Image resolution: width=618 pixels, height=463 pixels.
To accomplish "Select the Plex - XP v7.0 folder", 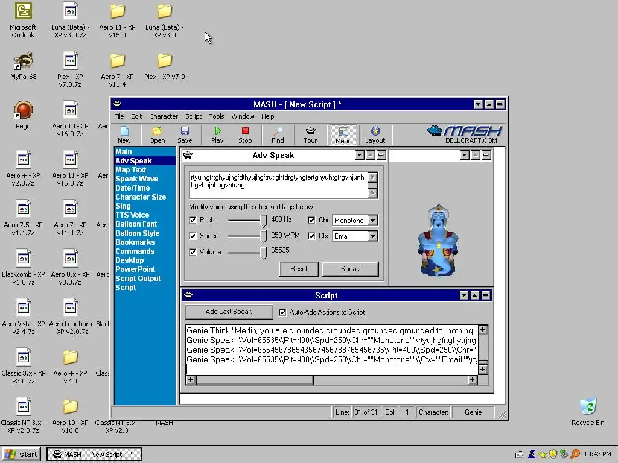I will click(x=164, y=65).
